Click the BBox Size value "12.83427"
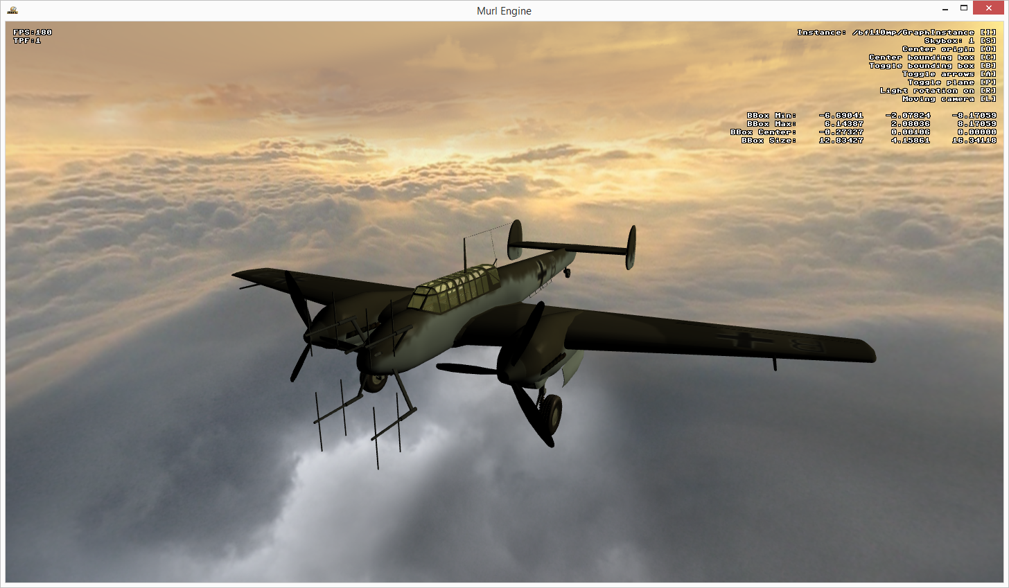The image size is (1009, 588). point(841,141)
